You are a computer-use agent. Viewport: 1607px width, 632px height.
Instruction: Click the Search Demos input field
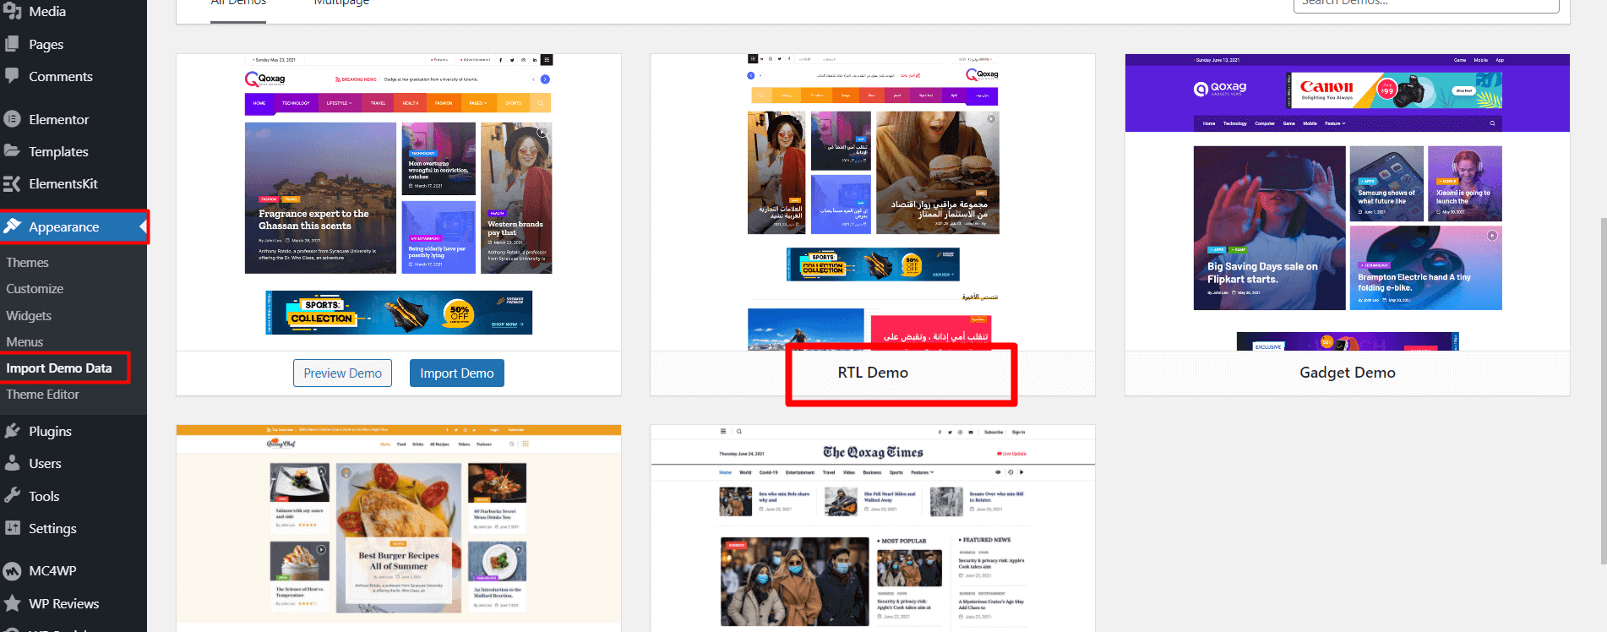coord(1426,4)
